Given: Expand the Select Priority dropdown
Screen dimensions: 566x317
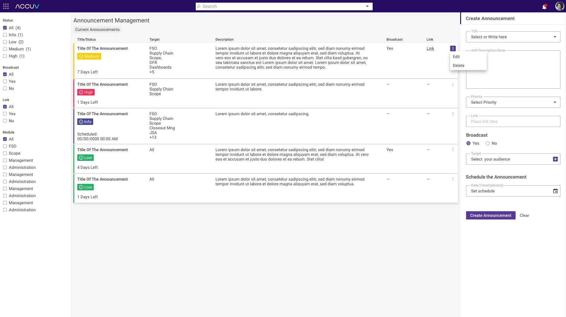Looking at the screenshot, I should 513,102.
